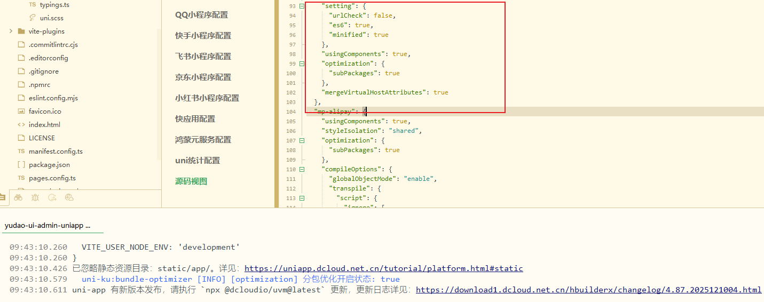Open the project manager folder icon

2,197
